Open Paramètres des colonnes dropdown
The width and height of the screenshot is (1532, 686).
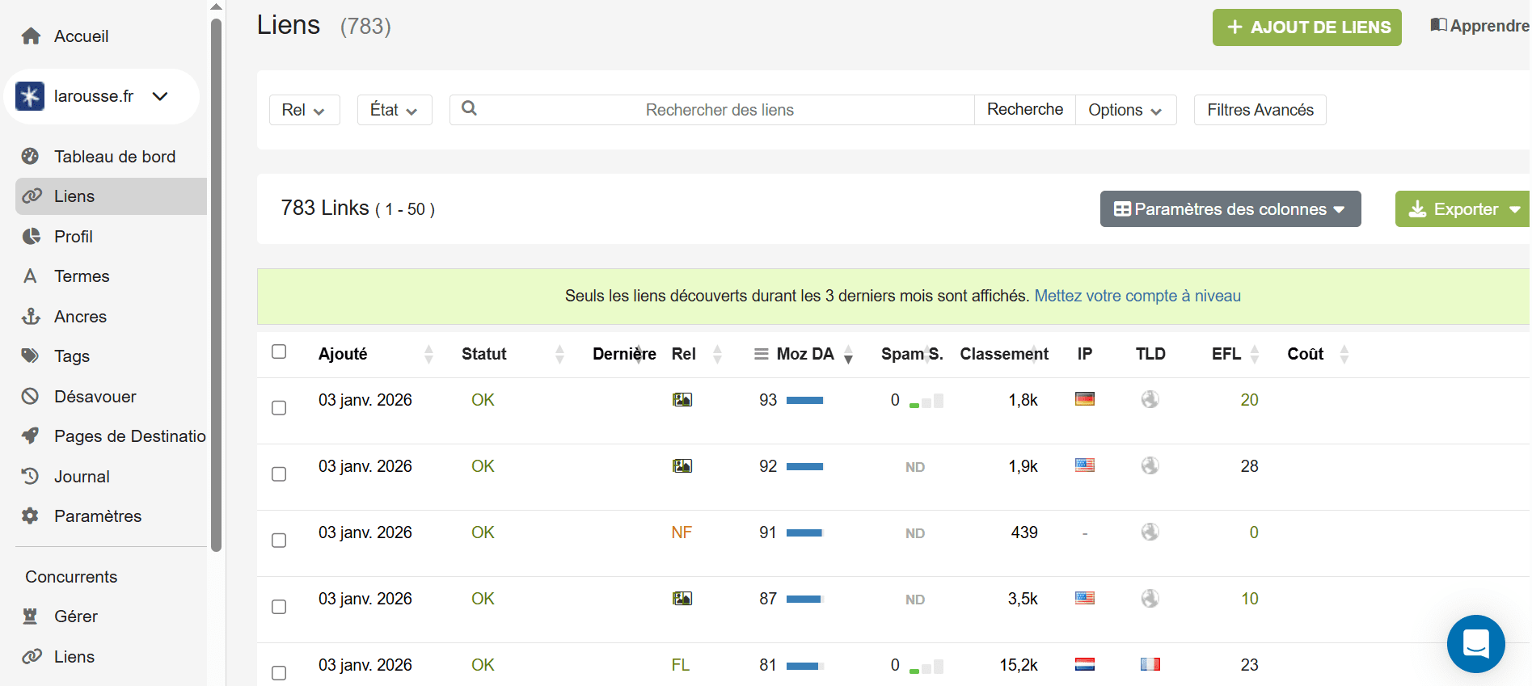1230,209
